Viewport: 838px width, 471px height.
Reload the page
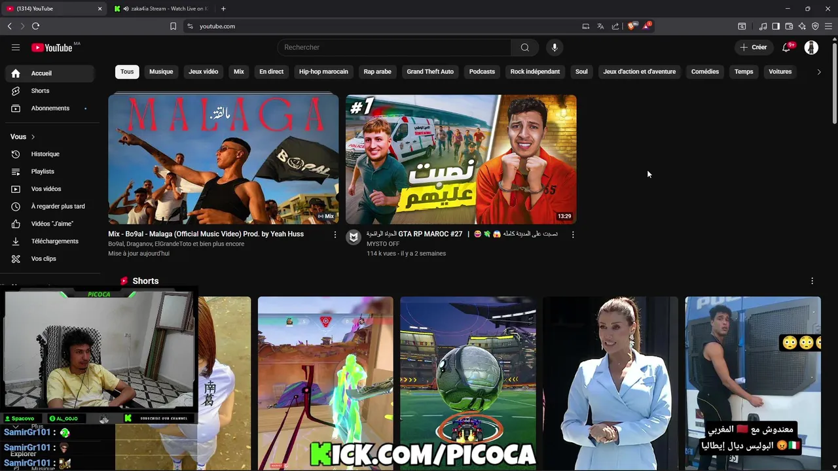pos(35,26)
